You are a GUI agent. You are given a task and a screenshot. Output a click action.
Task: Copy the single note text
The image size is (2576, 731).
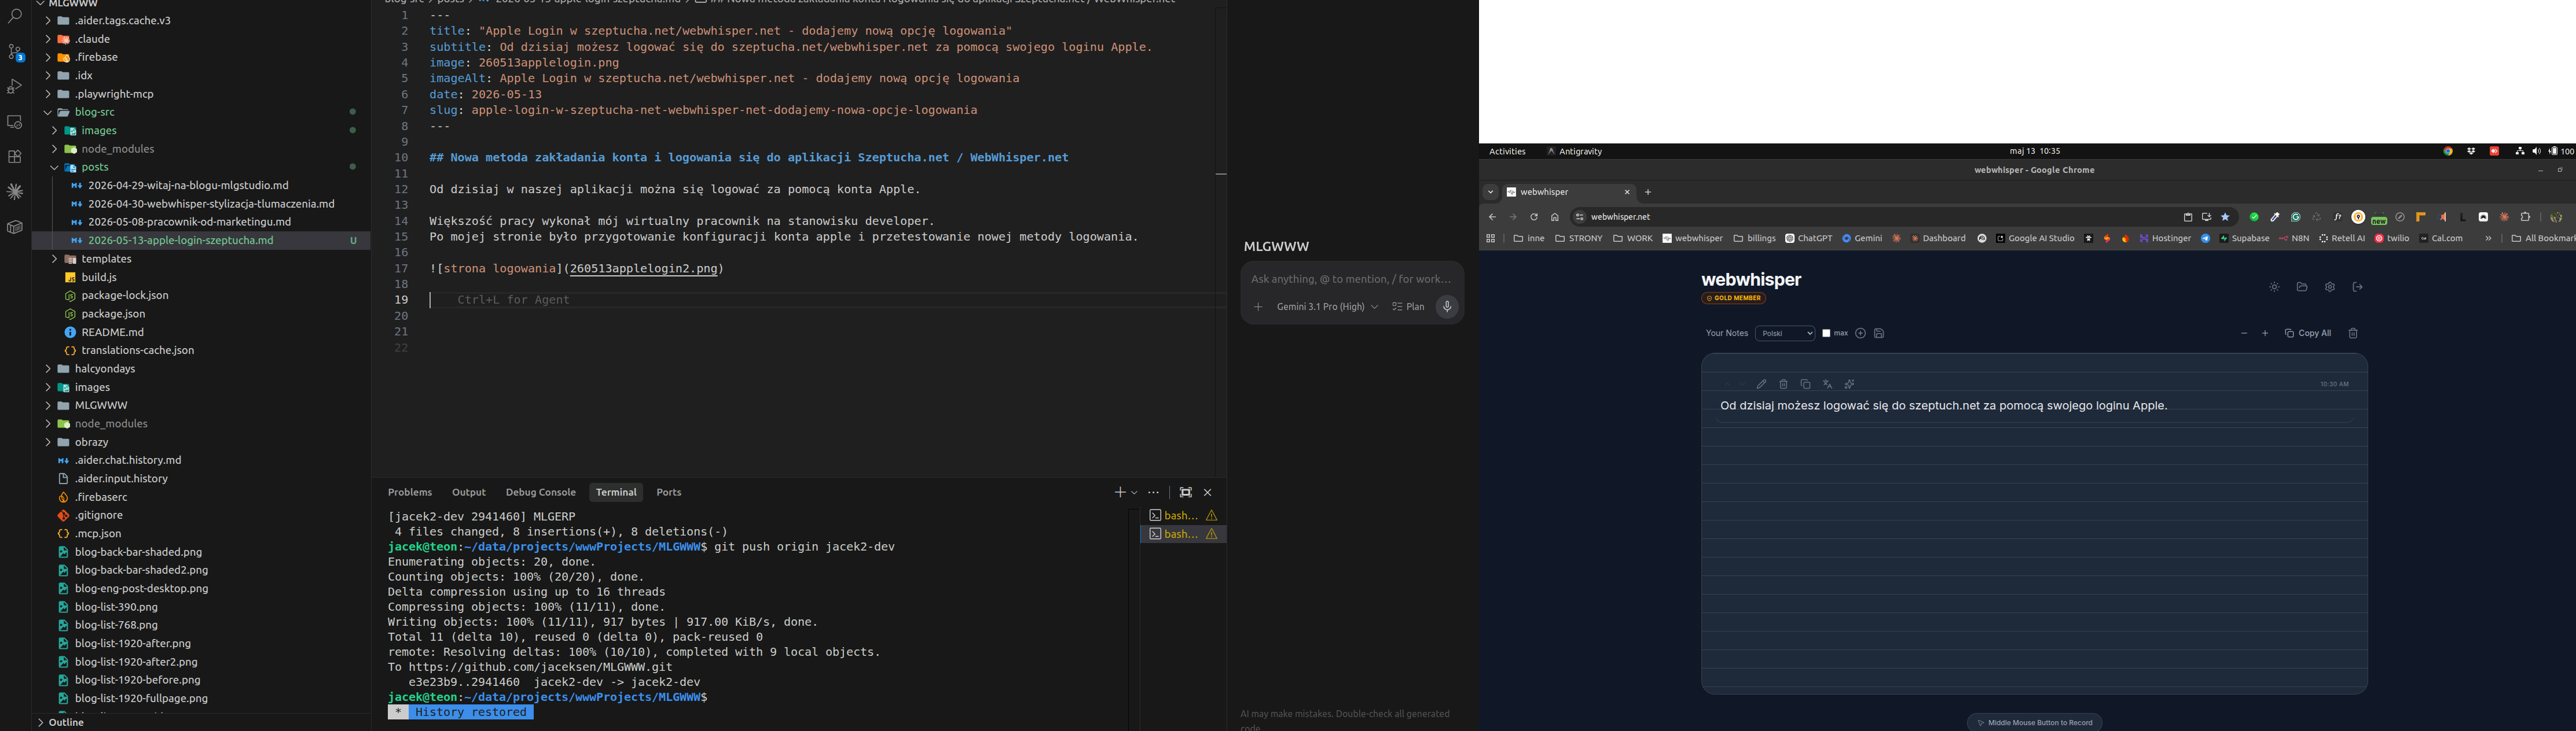click(1805, 385)
